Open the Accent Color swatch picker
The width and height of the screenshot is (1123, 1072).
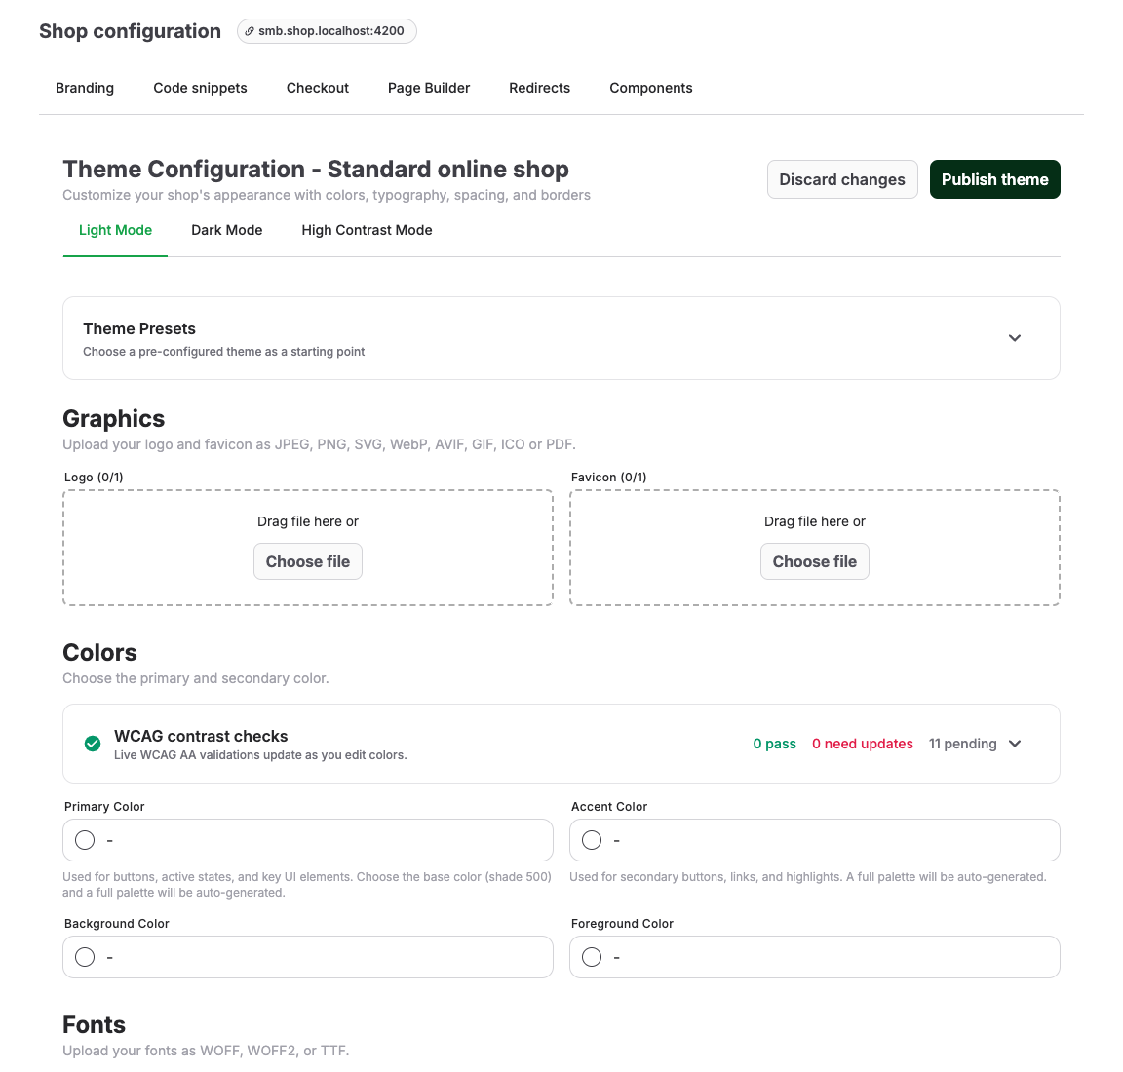(592, 840)
